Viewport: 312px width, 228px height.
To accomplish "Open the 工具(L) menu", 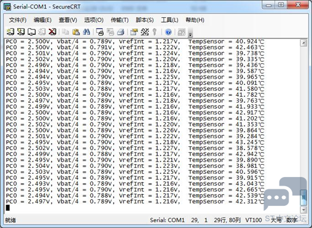I will pyautogui.click(x=170, y=20).
